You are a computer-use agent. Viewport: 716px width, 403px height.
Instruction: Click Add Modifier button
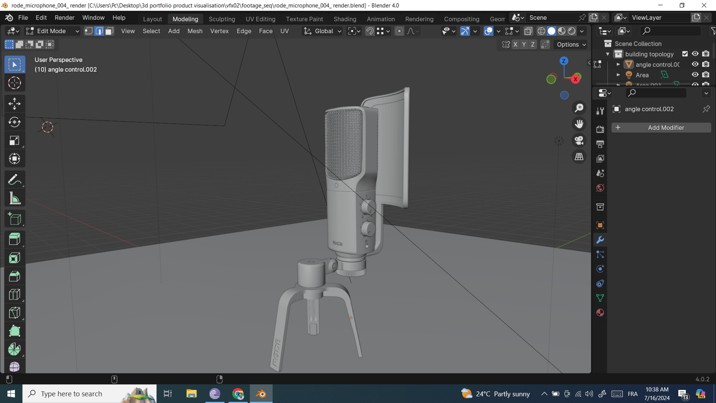661,128
